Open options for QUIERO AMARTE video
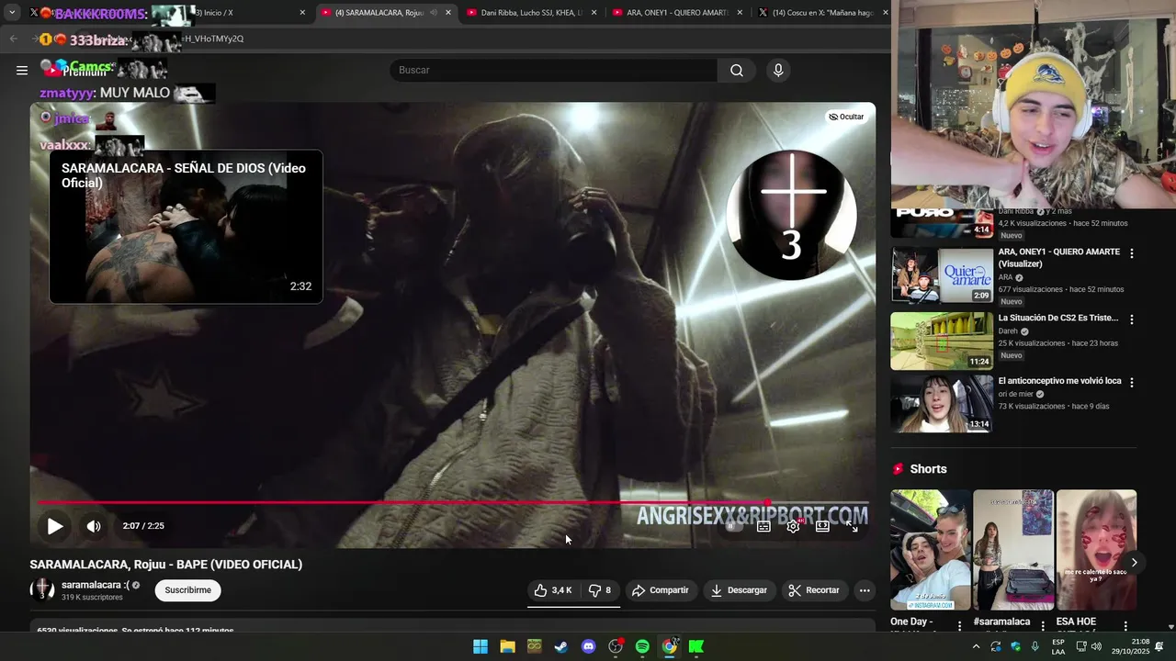This screenshot has height=661, width=1176. (1132, 253)
